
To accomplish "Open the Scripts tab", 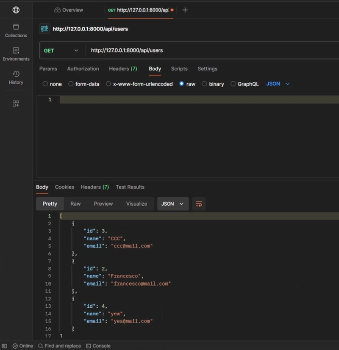I will [x=179, y=69].
